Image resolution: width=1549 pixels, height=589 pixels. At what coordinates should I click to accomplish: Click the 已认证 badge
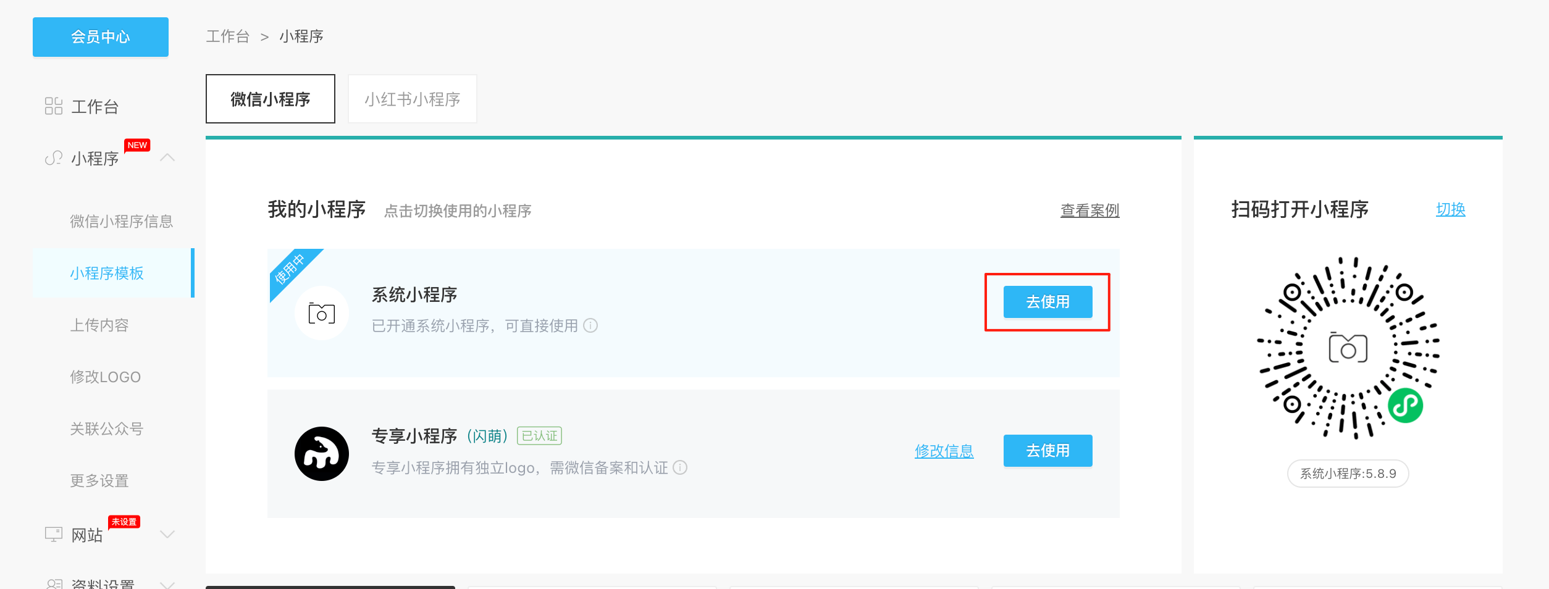pyautogui.click(x=539, y=436)
